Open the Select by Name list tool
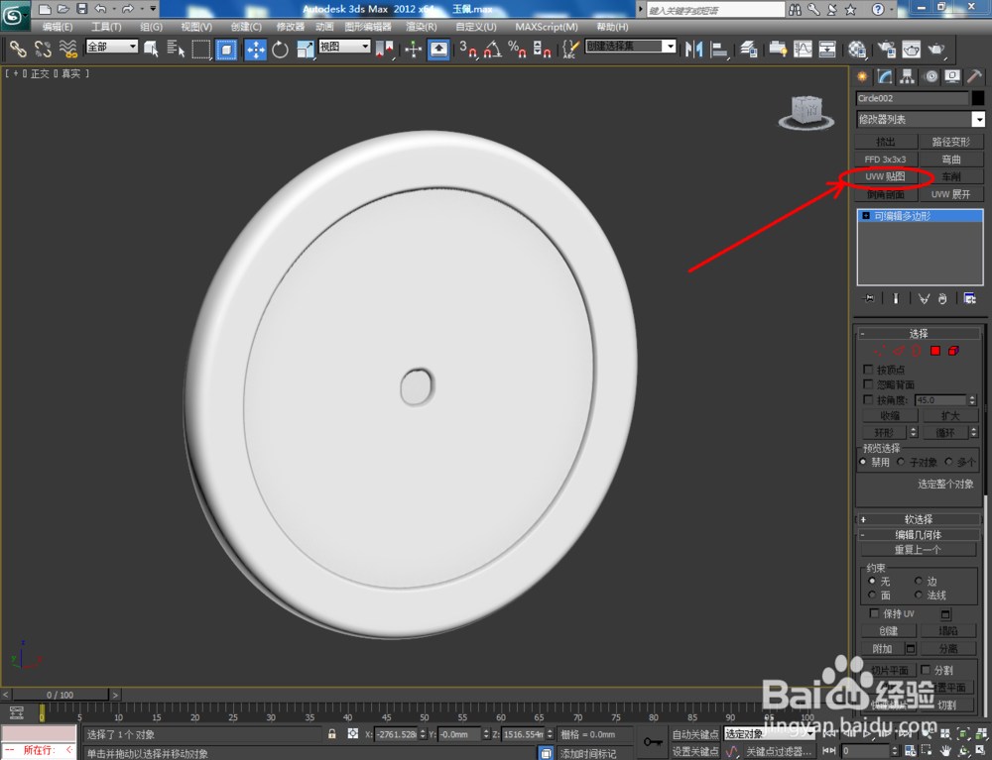This screenshot has width=992, height=760. tap(176, 50)
